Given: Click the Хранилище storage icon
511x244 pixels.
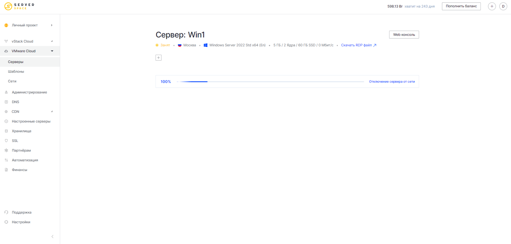Looking at the screenshot, I should [x=6, y=131].
